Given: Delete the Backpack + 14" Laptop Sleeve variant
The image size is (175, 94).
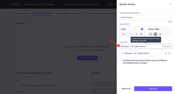Looking at the screenshot, I should click(169, 53).
